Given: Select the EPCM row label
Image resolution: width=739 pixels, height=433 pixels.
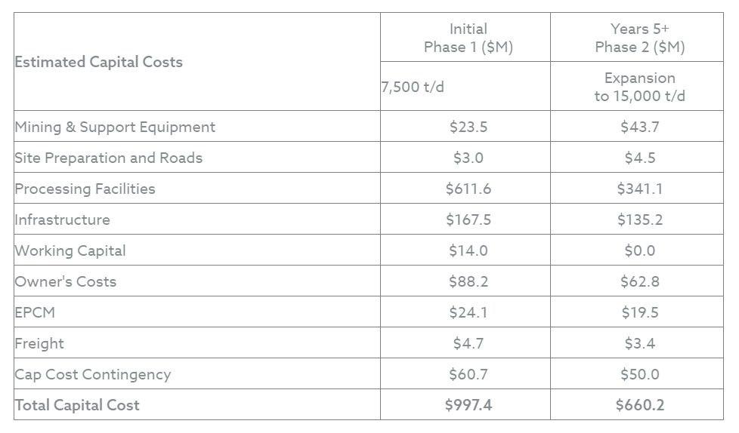Looking at the screenshot, I should tap(35, 312).
